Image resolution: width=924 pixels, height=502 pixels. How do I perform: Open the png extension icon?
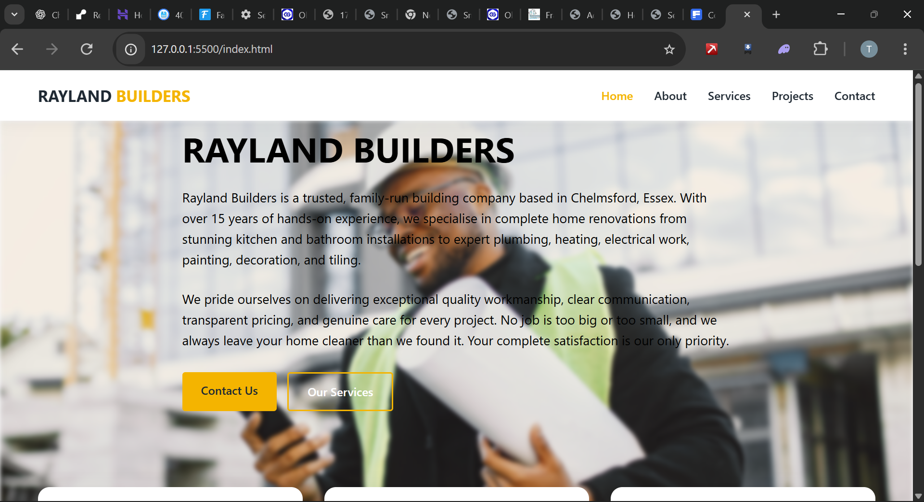click(x=748, y=49)
